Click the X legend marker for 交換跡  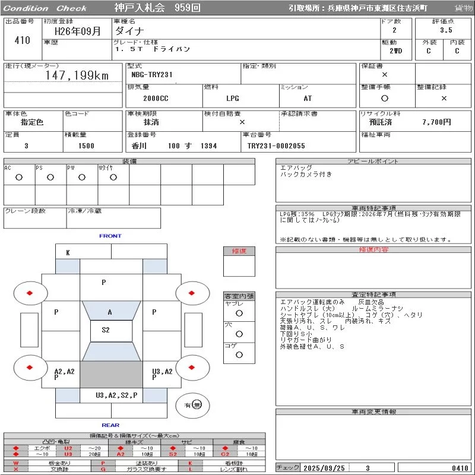tap(16, 469)
